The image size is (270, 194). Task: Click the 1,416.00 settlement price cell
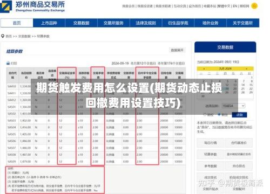(x=25, y=127)
